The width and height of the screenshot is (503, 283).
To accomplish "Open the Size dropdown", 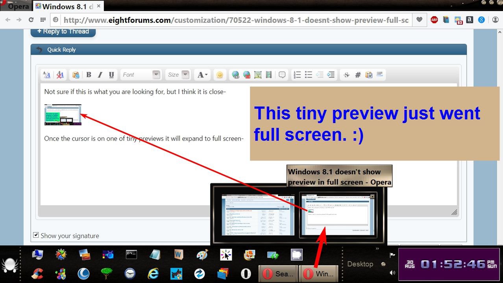I will tap(178, 75).
